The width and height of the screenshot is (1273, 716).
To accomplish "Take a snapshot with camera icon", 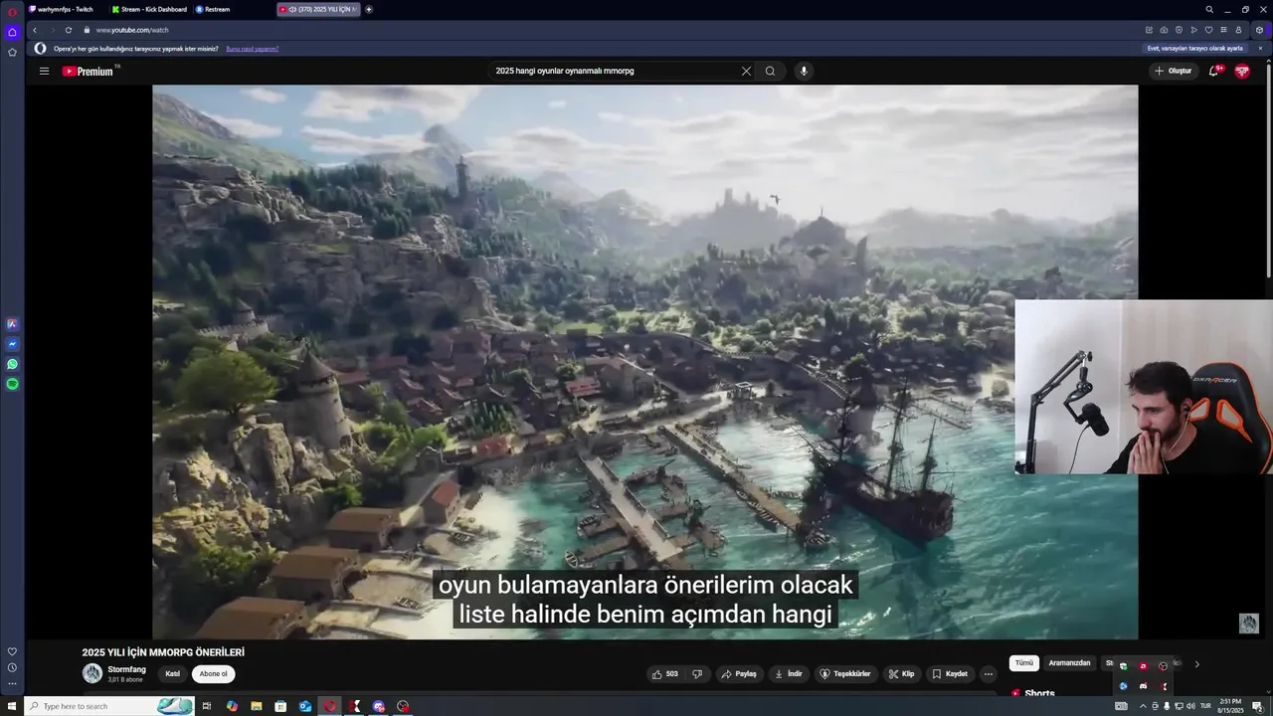I will coord(1164,30).
